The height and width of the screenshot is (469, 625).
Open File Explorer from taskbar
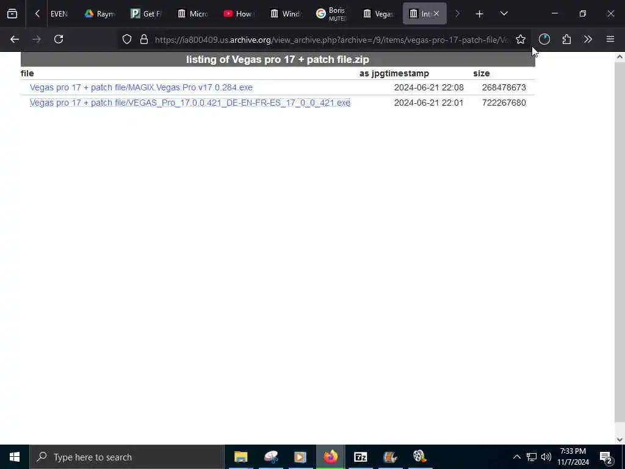[x=240, y=457]
